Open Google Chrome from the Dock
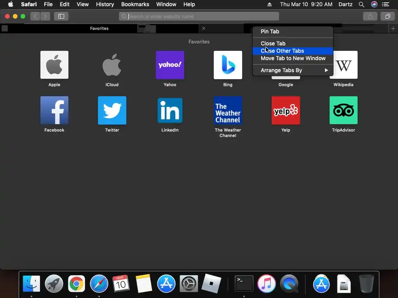 77,284
